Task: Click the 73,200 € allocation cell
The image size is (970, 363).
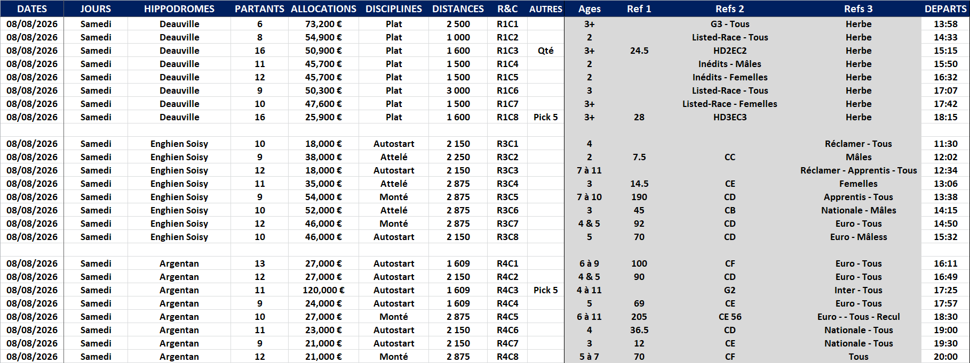Action: (x=323, y=24)
